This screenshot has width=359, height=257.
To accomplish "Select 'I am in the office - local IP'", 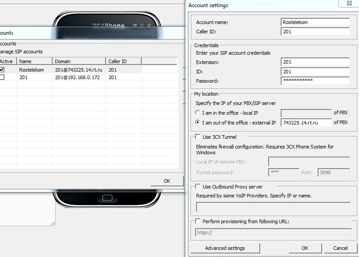I will coord(198,113).
